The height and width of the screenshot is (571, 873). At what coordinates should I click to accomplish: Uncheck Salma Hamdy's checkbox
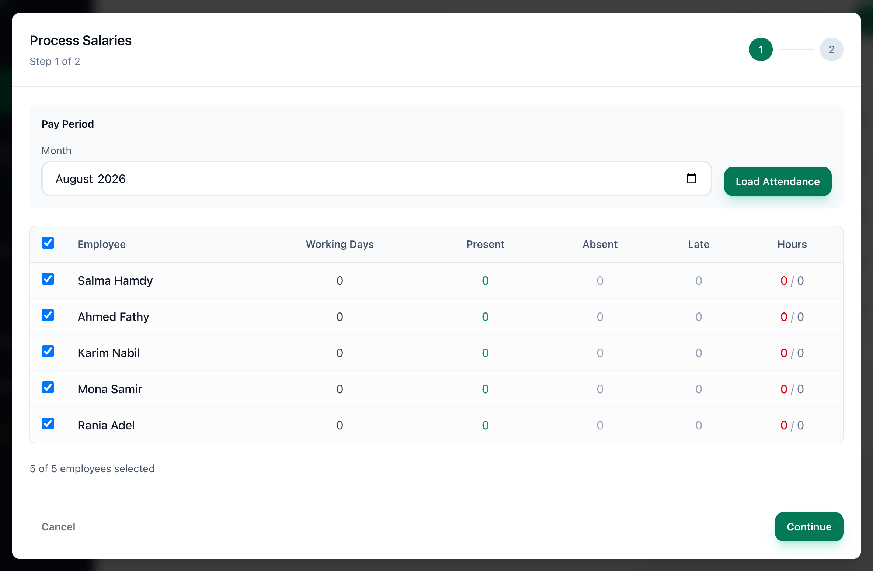[48, 279]
